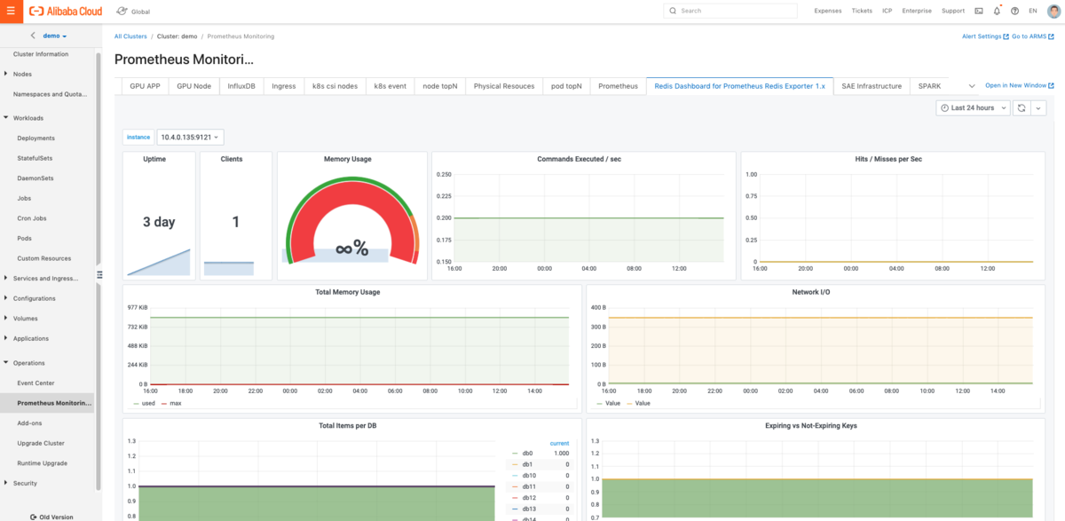
Task: Switch to Physical Resouces tab
Action: pyautogui.click(x=504, y=86)
